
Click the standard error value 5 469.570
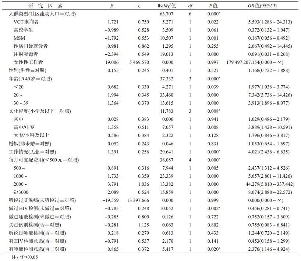click(x=139, y=62)
